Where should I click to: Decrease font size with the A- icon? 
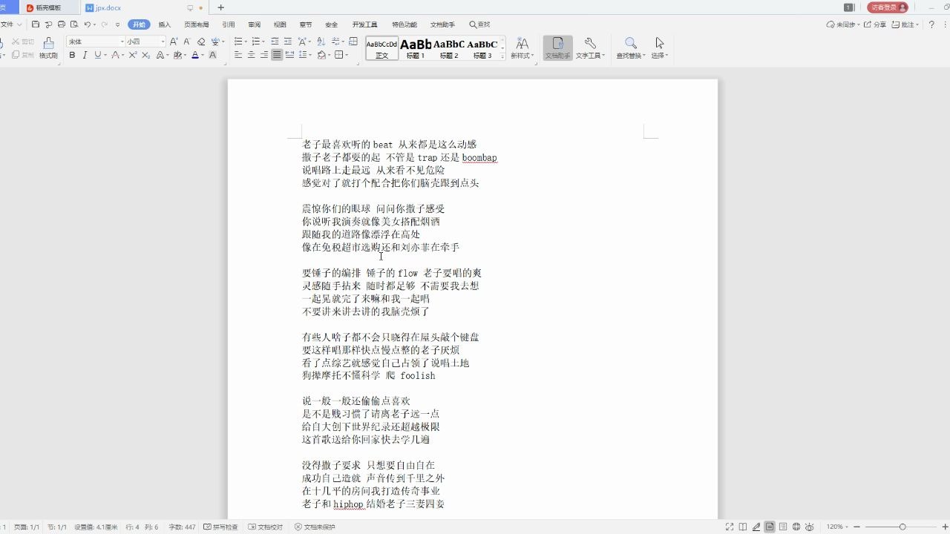click(187, 42)
